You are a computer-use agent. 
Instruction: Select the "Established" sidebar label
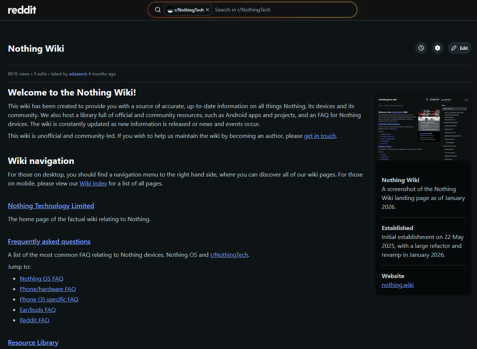click(x=397, y=228)
